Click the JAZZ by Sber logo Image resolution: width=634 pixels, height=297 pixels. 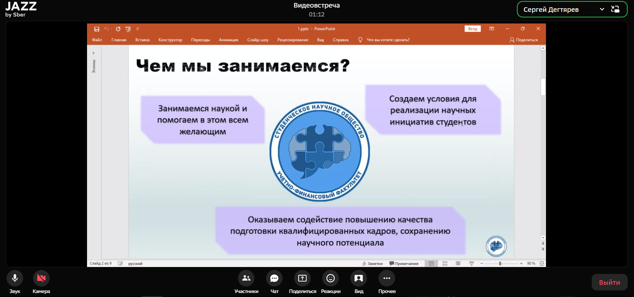point(21,9)
